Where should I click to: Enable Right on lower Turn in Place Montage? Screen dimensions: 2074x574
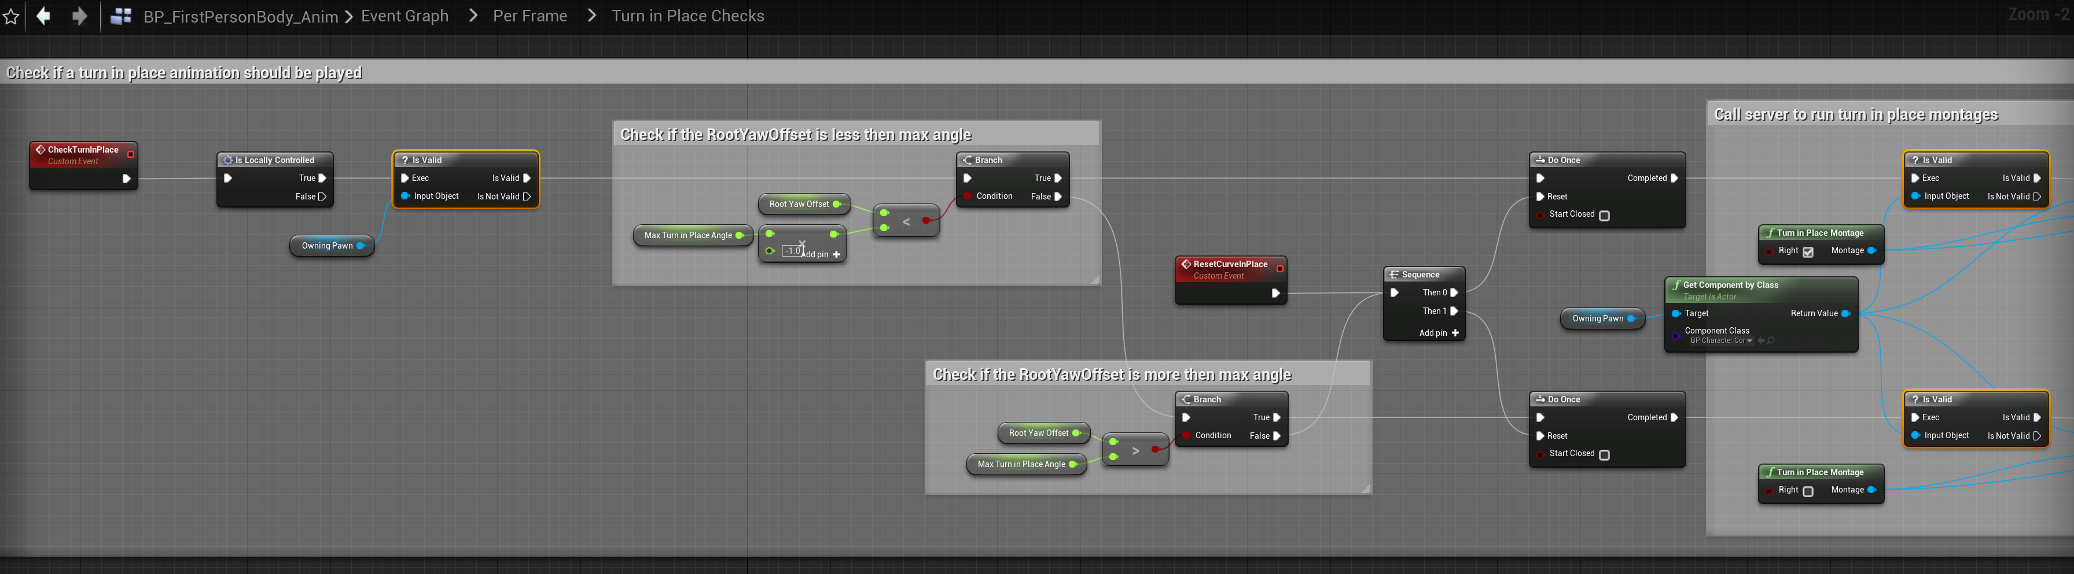1807,491
